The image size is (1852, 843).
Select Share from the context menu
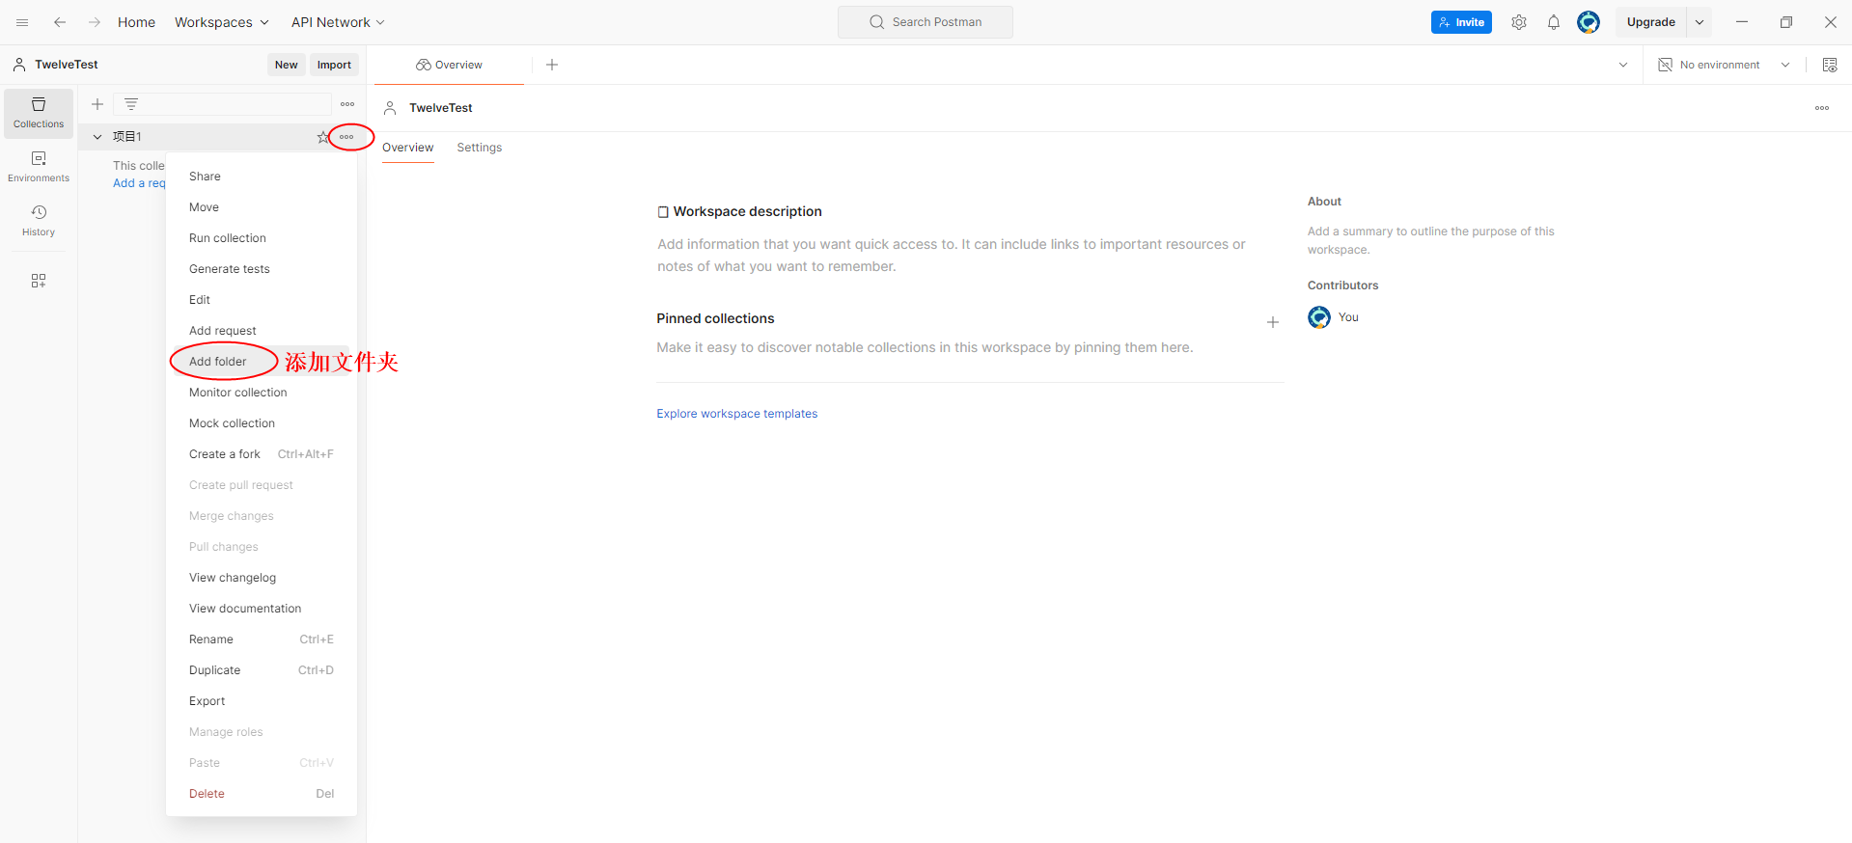262,177
